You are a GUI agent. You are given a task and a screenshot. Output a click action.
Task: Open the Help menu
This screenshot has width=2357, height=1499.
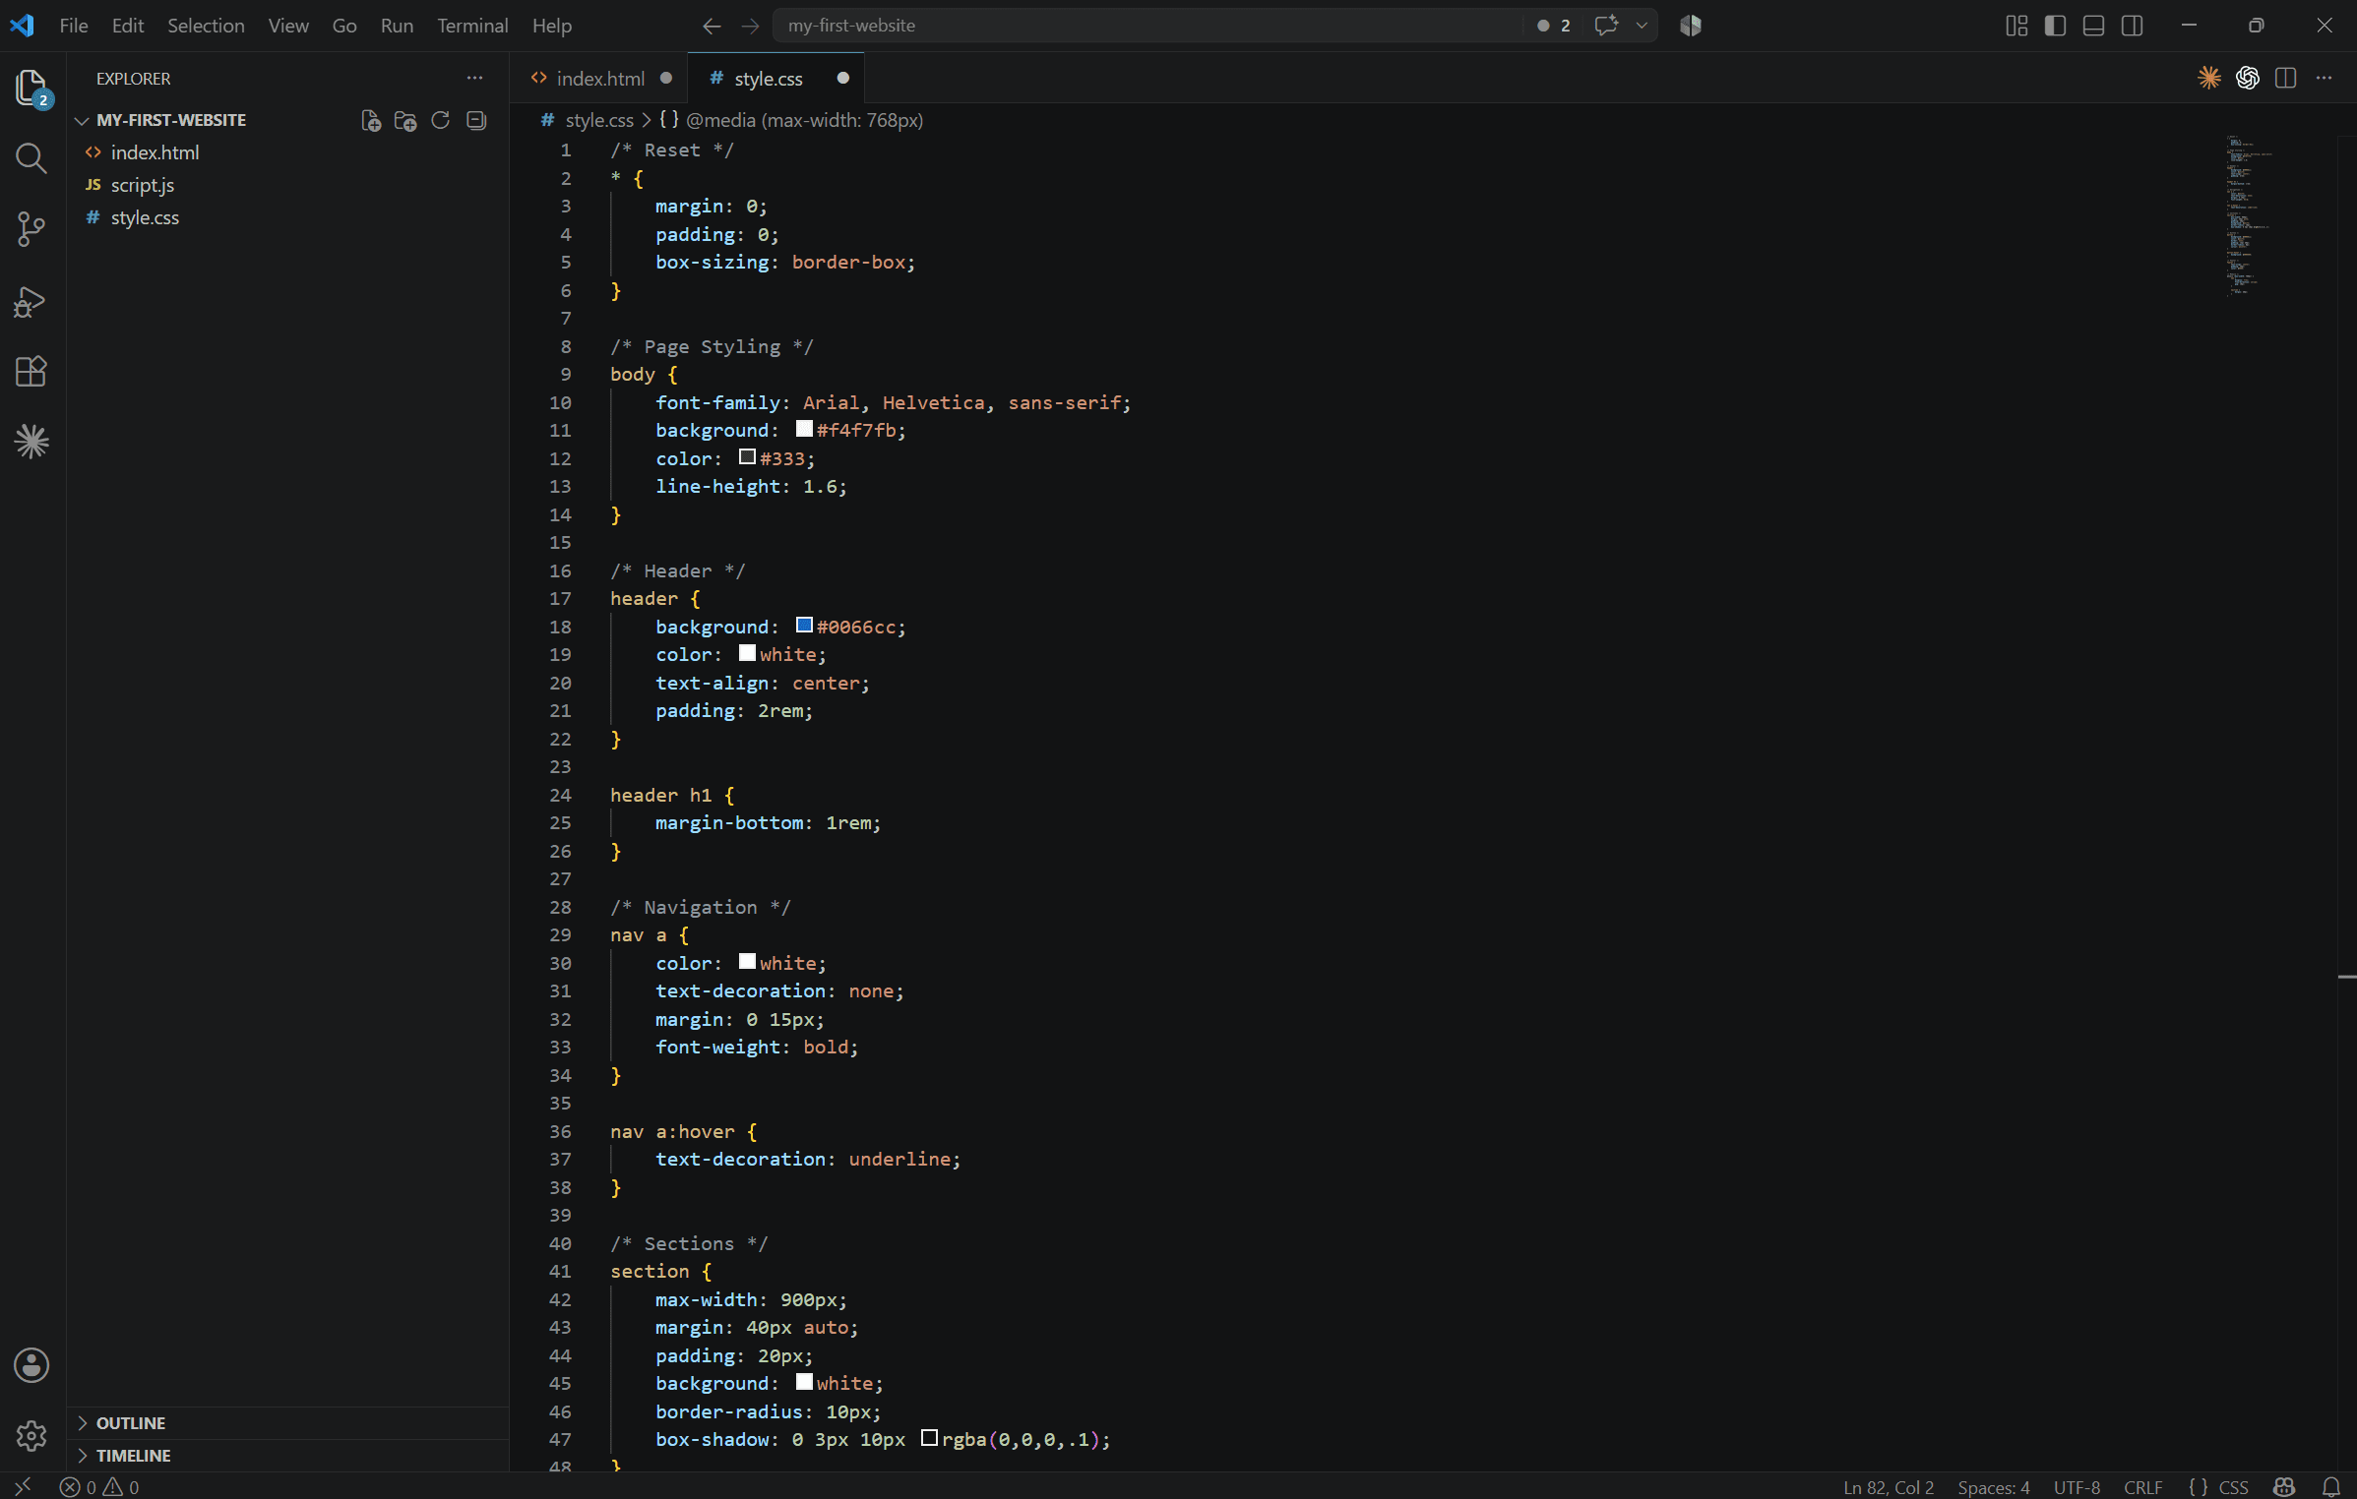tap(551, 26)
